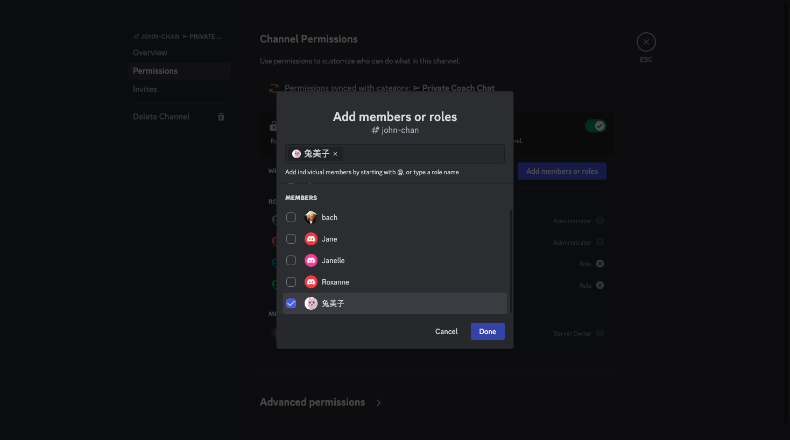Screen dimensions: 790x440
Task: Select the Roxanne member row
Action: [395, 282]
